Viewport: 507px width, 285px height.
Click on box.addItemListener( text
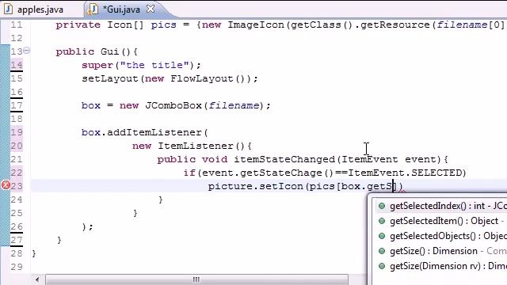pyautogui.click(x=145, y=132)
